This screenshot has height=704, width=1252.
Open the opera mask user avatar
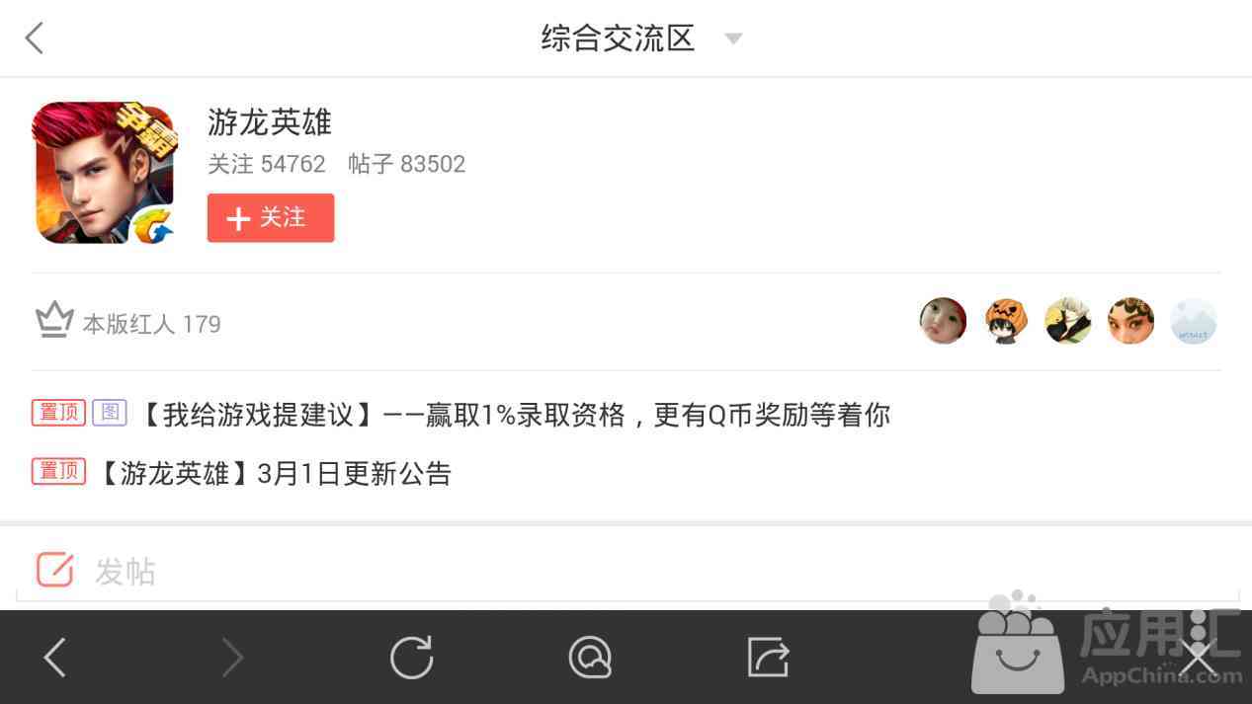1131,321
